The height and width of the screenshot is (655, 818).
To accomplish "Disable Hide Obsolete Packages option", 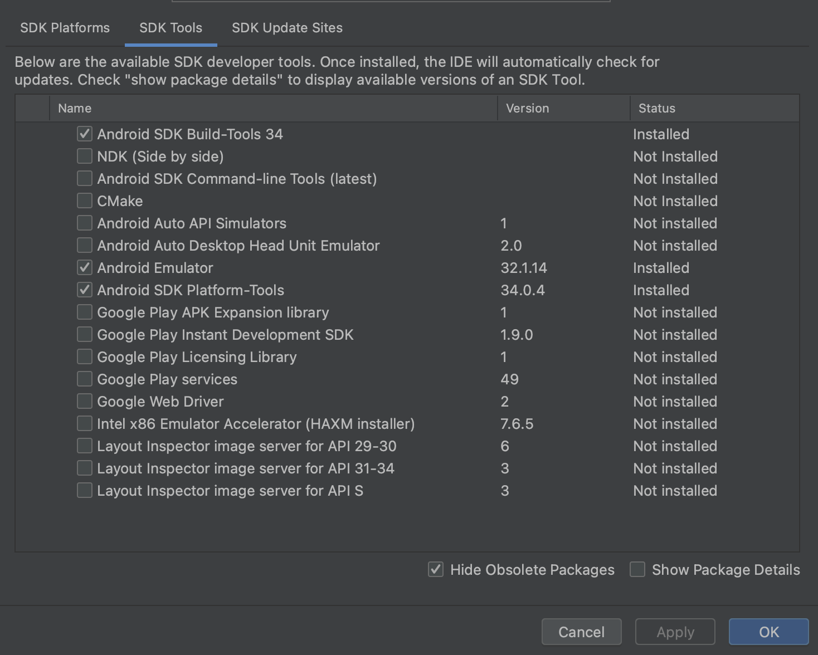I will click(436, 570).
